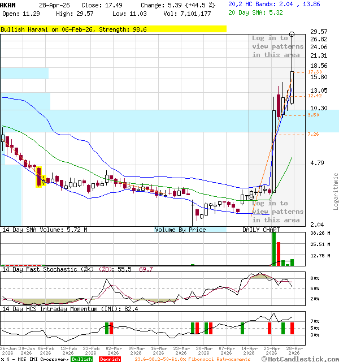Click the AKAN ticker symbol
This screenshot has height=362, width=339.
(x=8, y=5)
